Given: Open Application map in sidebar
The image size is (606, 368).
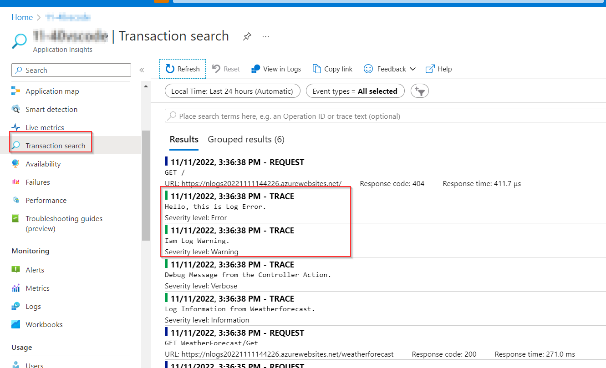Looking at the screenshot, I should click(52, 91).
